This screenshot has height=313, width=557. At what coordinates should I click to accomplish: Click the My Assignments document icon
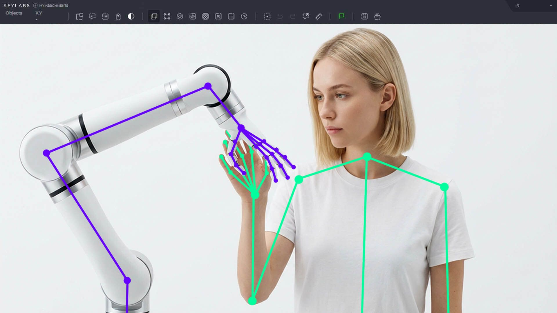click(35, 6)
